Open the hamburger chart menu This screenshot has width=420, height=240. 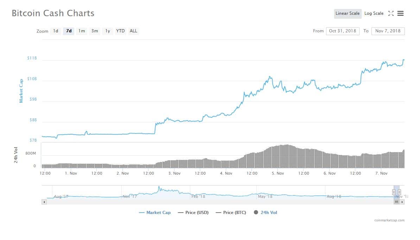pos(400,13)
